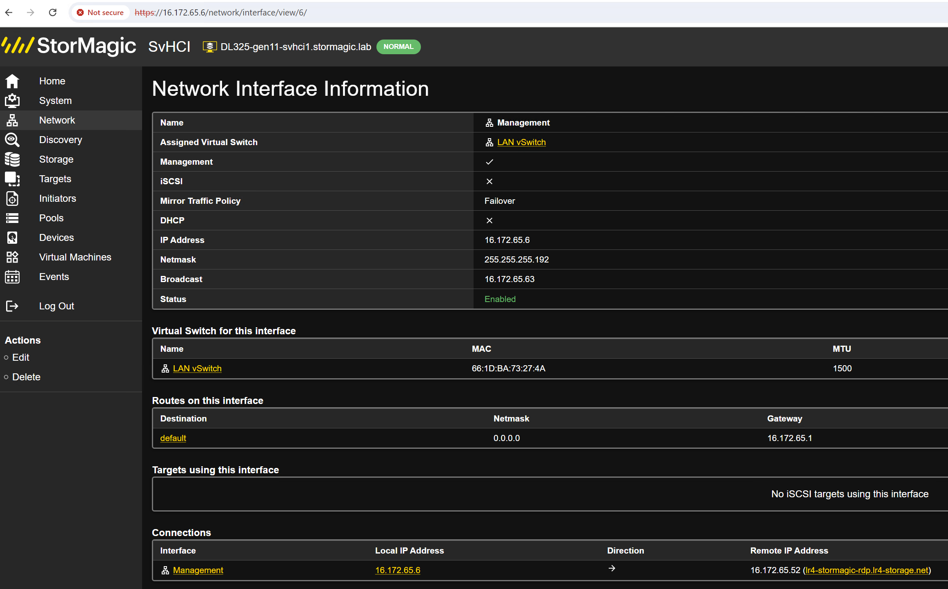
Task: Go to the Storage section
Action: pyautogui.click(x=56, y=159)
